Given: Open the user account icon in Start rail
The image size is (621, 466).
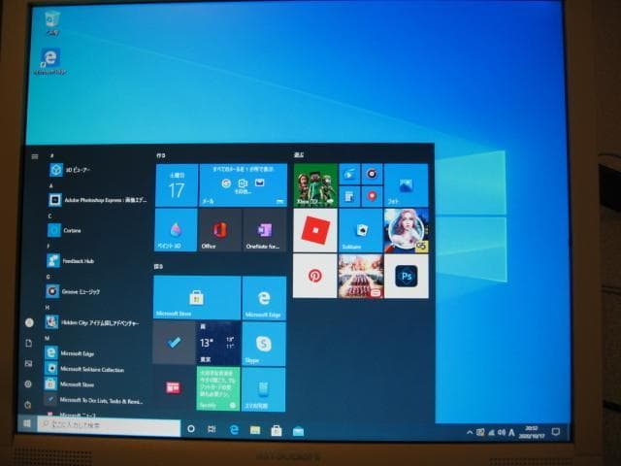Looking at the screenshot, I should click(29, 322).
